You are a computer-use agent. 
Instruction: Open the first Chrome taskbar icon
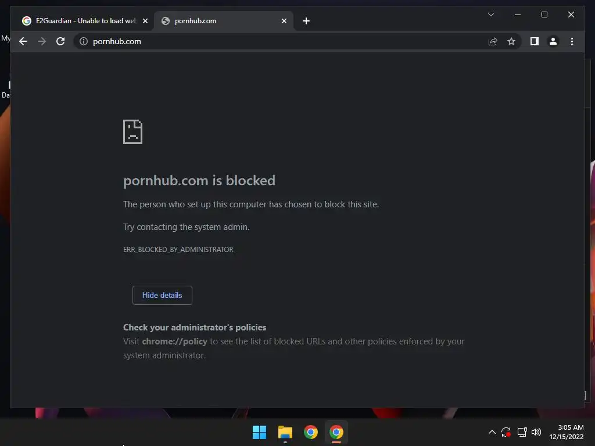coord(310,432)
